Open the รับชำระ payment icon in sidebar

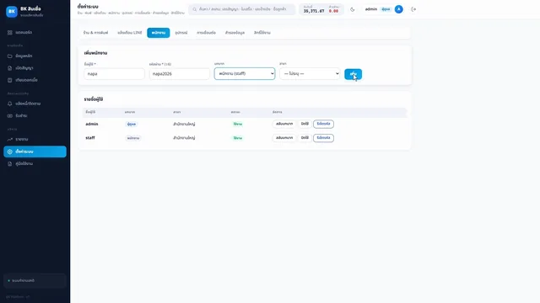pyautogui.click(x=9, y=116)
